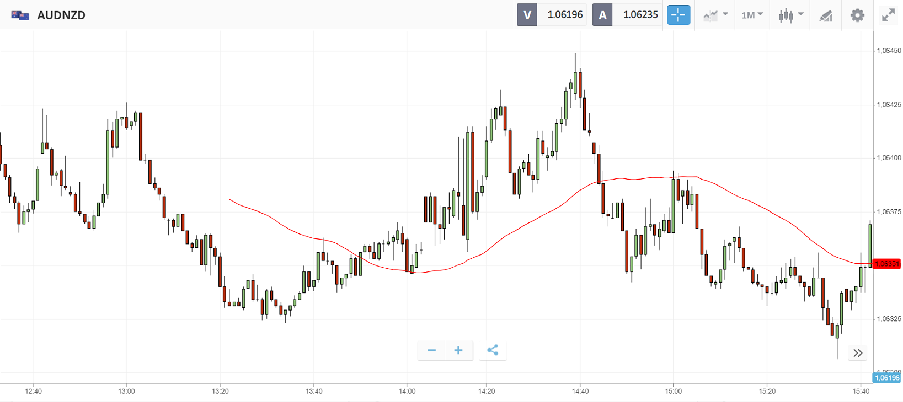Click the AUDNZD instrument name
Screen dimensions: 903x402
(61, 15)
